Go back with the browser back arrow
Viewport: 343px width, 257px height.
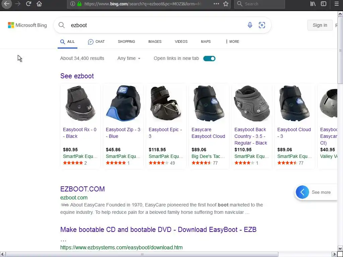pyautogui.click(x=7, y=4)
